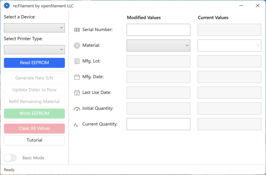Click the gauge icon beside Current Quantity
The height and width of the screenshot is (175, 266).
click(77, 125)
